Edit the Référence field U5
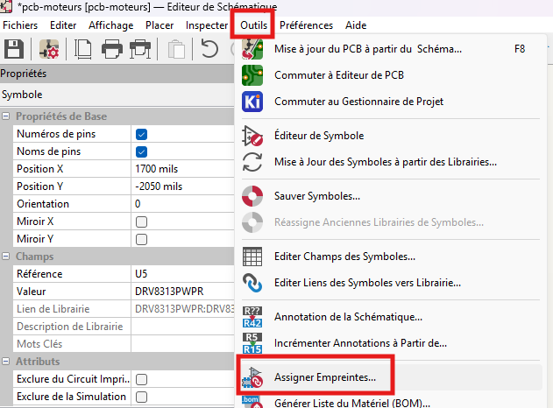Viewport: 553px width, 408px height. pyautogui.click(x=182, y=274)
